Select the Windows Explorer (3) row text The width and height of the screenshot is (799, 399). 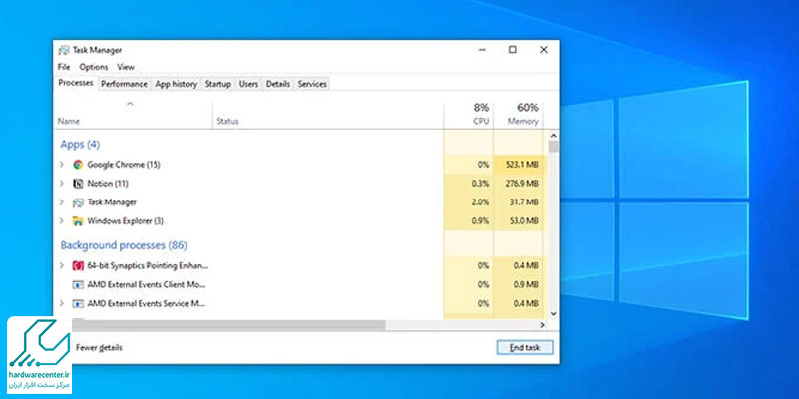point(126,221)
